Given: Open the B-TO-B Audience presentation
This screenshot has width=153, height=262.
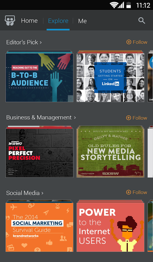Looking at the screenshot, I should (x=39, y=76).
